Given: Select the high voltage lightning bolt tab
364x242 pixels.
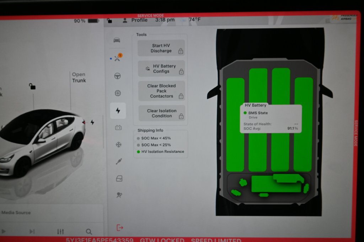Looking at the screenshot, I should pyautogui.click(x=118, y=111).
